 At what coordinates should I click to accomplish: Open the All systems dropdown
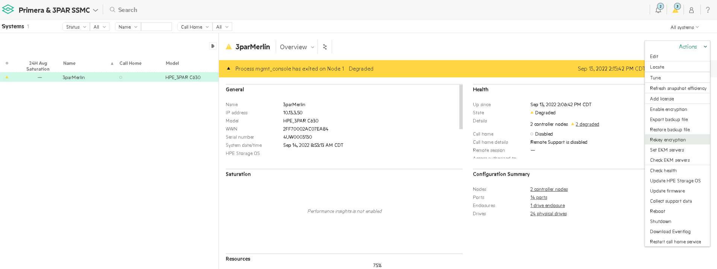pos(685,27)
